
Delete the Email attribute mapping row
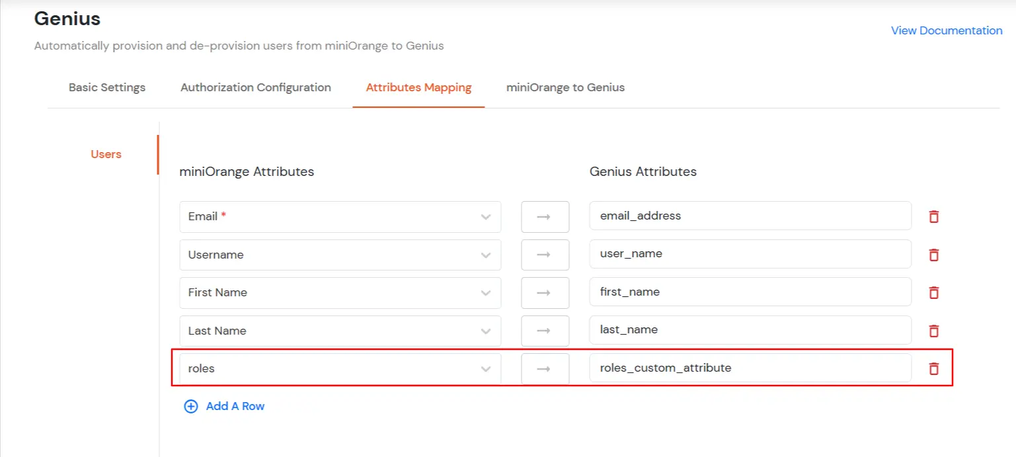click(933, 216)
